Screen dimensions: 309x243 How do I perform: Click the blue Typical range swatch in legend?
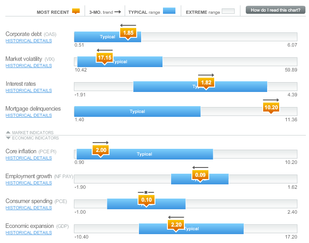169,11
